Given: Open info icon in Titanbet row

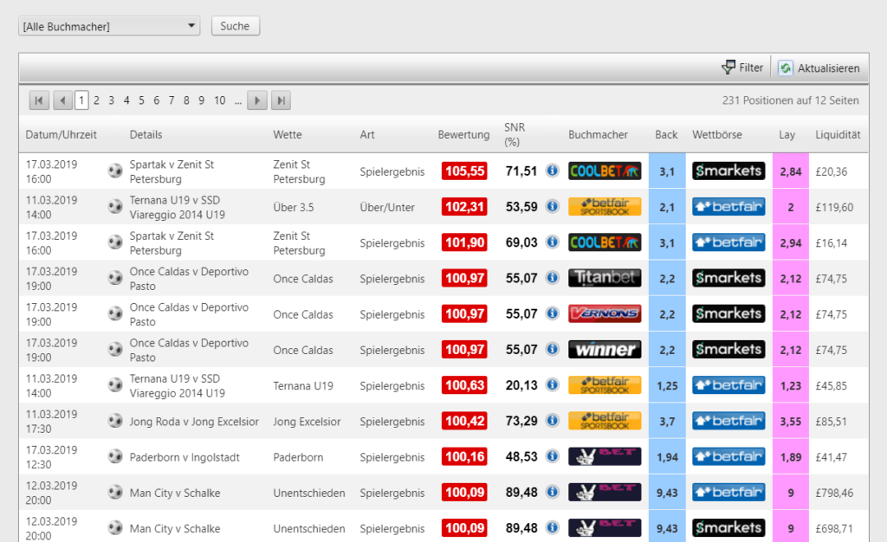Looking at the screenshot, I should (553, 278).
